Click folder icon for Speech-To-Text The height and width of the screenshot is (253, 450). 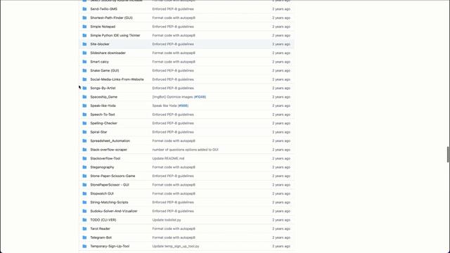coord(84,115)
